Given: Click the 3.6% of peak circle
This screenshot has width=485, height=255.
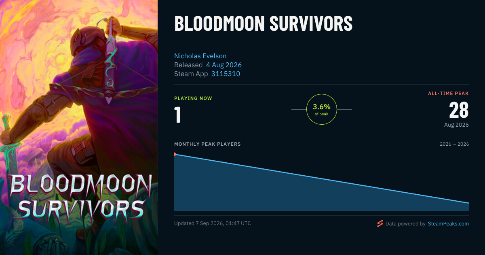Looking at the screenshot, I should (322, 109).
